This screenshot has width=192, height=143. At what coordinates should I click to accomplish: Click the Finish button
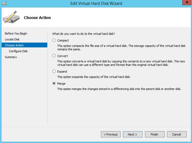click(x=155, y=134)
